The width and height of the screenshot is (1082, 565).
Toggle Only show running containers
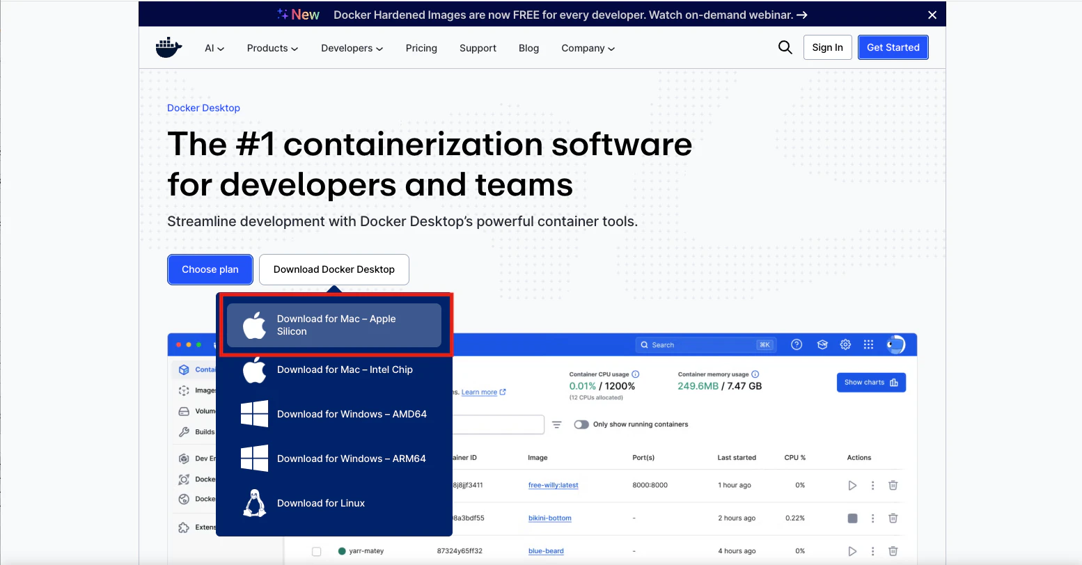point(581,424)
